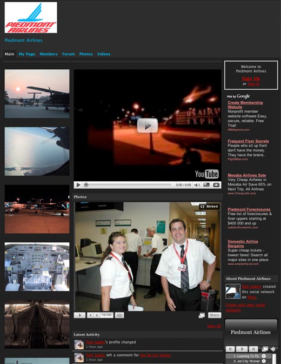Click avatar next to left a comment activity
The height and width of the screenshot is (364, 281).
(79, 358)
